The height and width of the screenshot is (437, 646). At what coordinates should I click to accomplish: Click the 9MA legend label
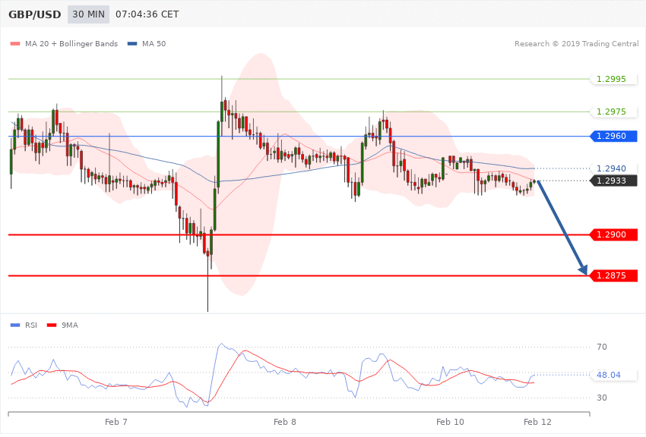tap(70, 325)
